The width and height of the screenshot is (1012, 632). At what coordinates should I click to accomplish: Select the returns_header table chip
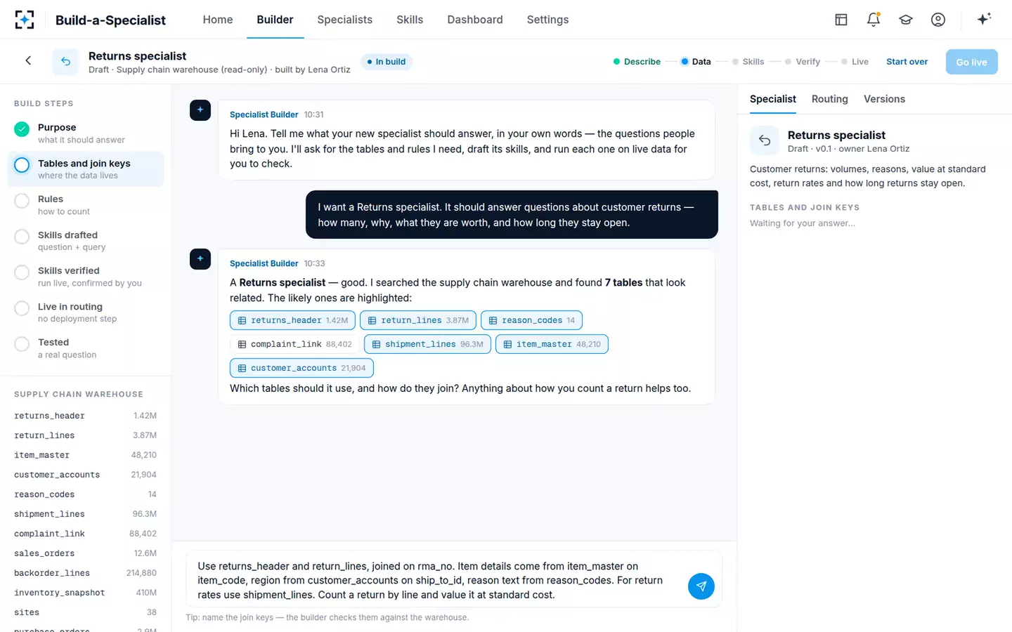click(292, 320)
